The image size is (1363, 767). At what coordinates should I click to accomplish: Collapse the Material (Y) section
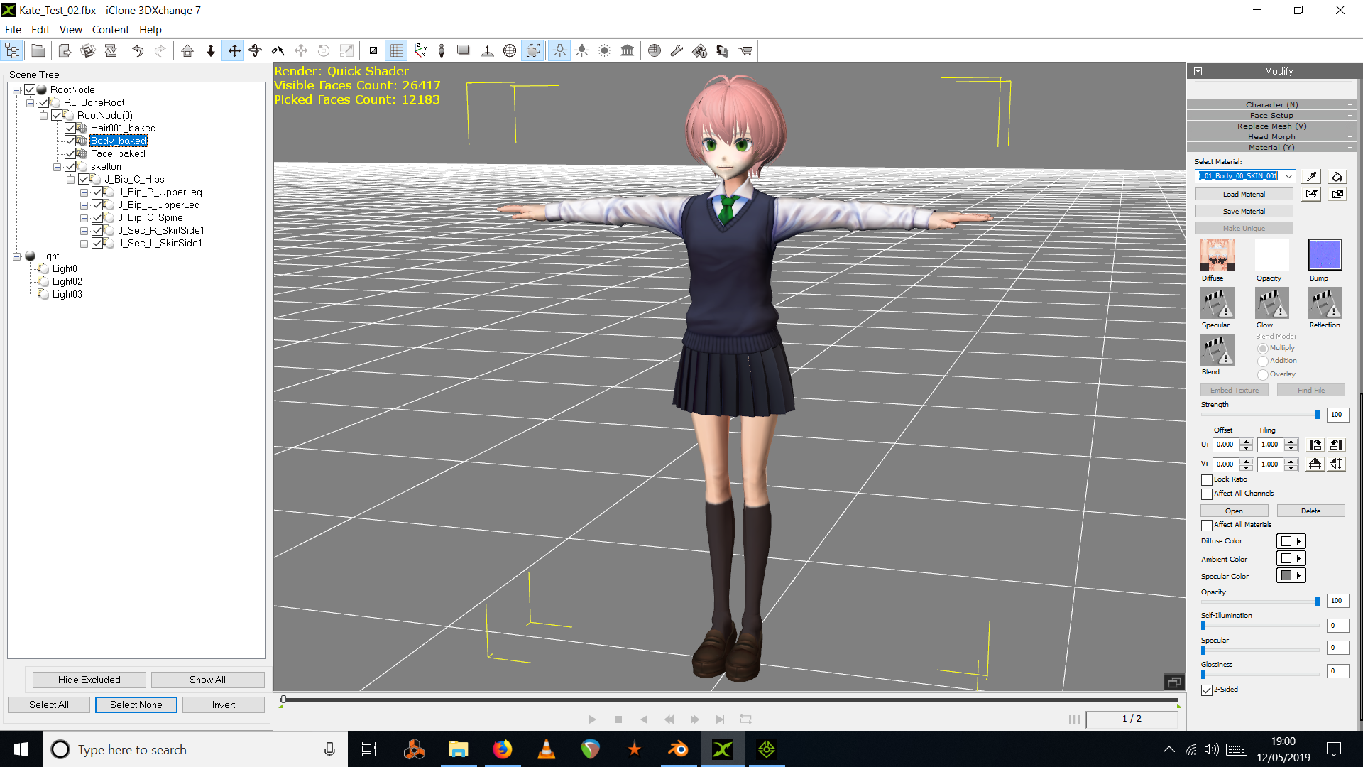click(1272, 147)
